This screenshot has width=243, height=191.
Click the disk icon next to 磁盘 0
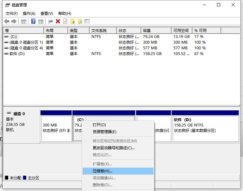pyautogui.click(x=9, y=113)
